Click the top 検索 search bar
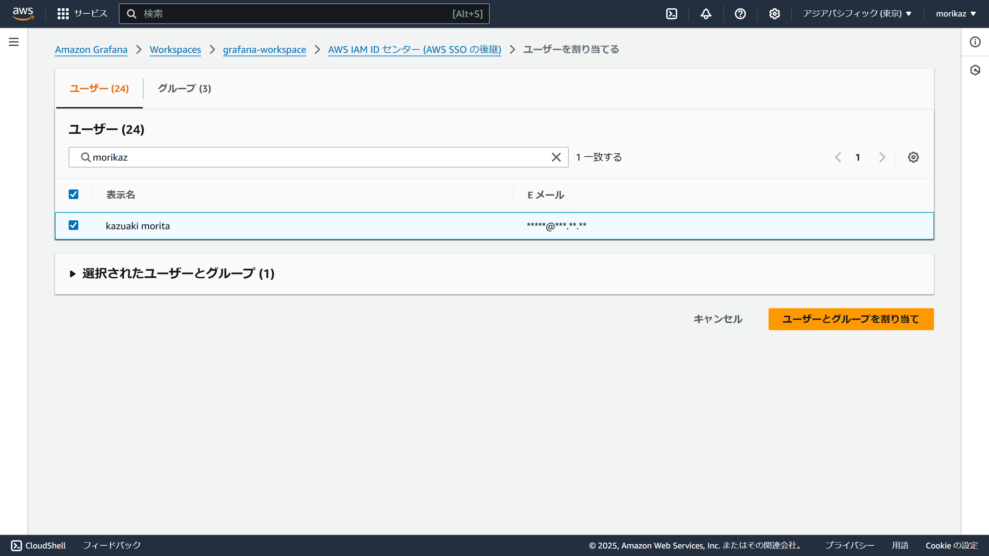Viewport: 989px width, 556px height. click(304, 14)
